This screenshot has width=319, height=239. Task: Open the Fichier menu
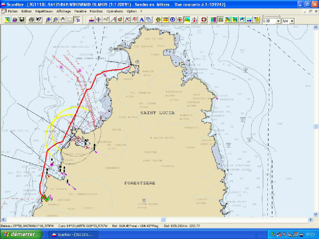pos(12,11)
